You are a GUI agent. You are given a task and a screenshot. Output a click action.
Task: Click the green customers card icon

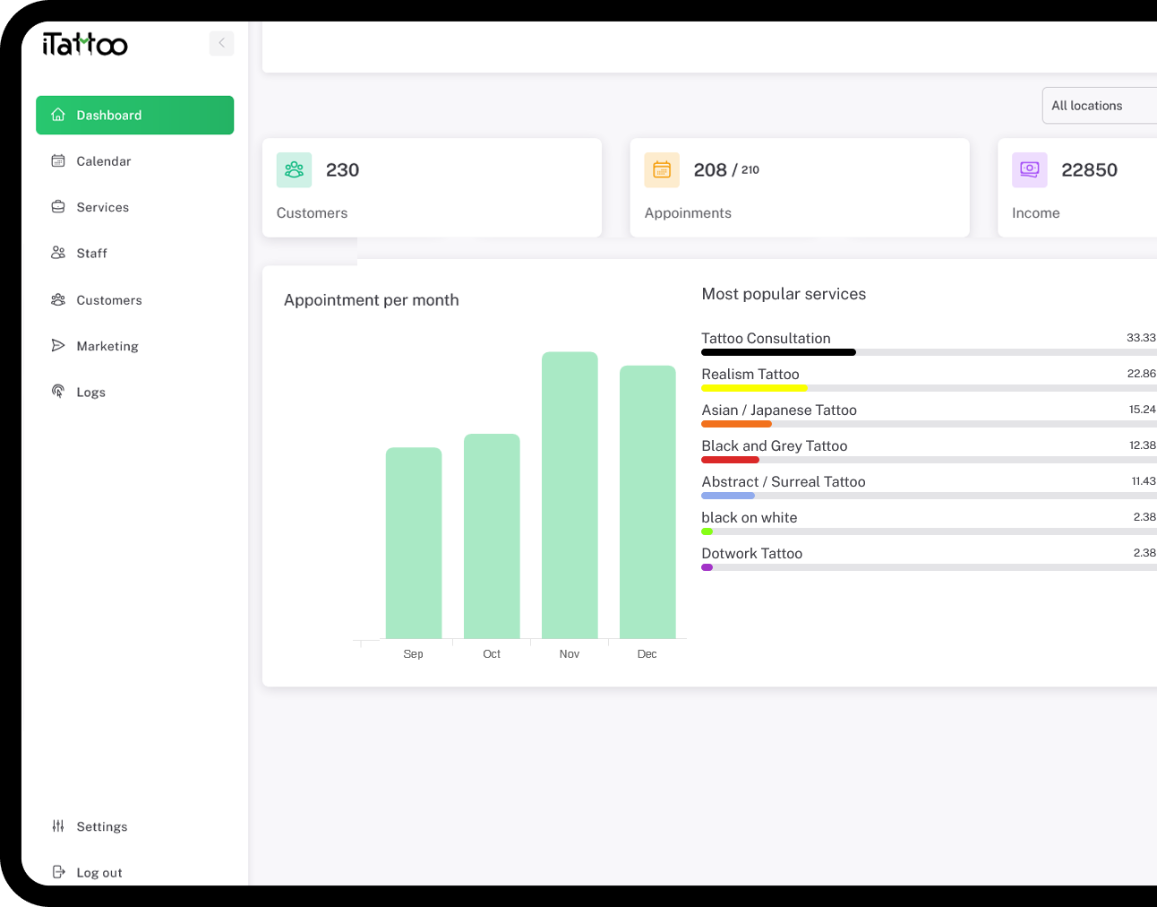[294, 170]
